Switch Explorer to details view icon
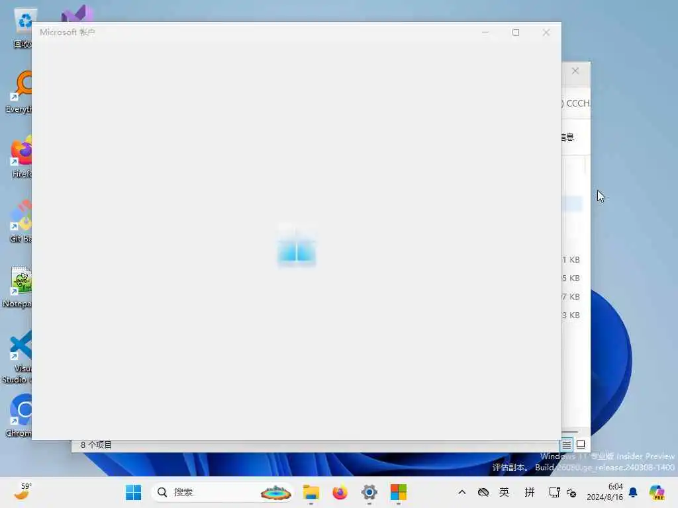Screen dimensions: 678x508 567,444
